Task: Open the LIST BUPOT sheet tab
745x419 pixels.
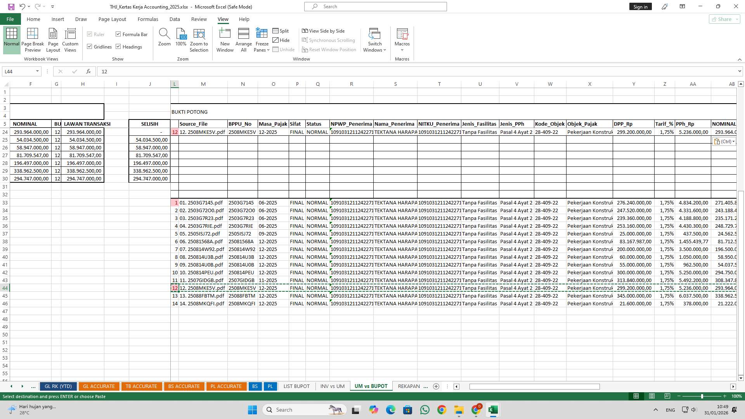Action: [296, 386]
